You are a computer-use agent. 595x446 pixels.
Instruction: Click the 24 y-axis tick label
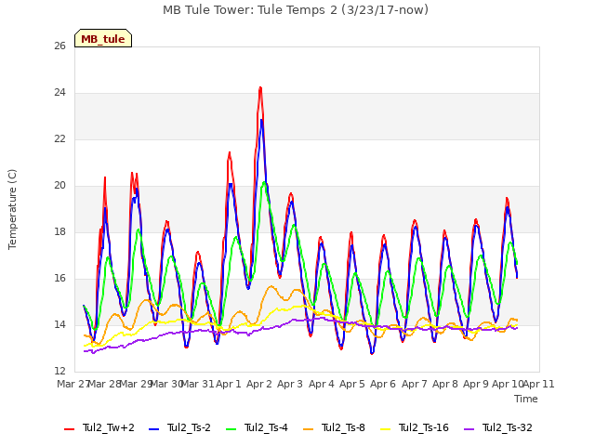59,93
